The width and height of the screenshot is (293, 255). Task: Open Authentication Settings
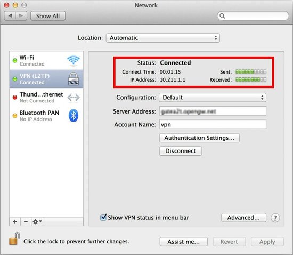point(199,138)
